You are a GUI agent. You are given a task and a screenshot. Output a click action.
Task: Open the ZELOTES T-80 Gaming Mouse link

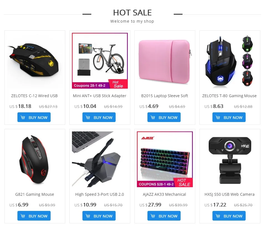tap(229, 96)
